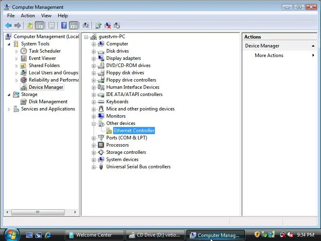Viewport: 321px width, 241px height.
Task: Expand the Task Scheduler node triangle
Action: (16, 51)
